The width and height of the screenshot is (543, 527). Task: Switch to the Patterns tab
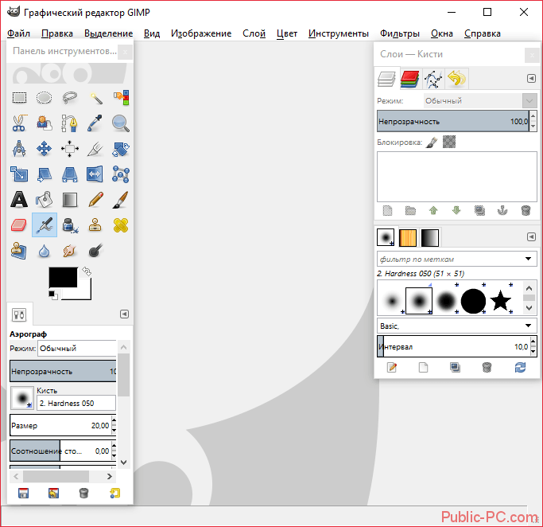[408, 238]
